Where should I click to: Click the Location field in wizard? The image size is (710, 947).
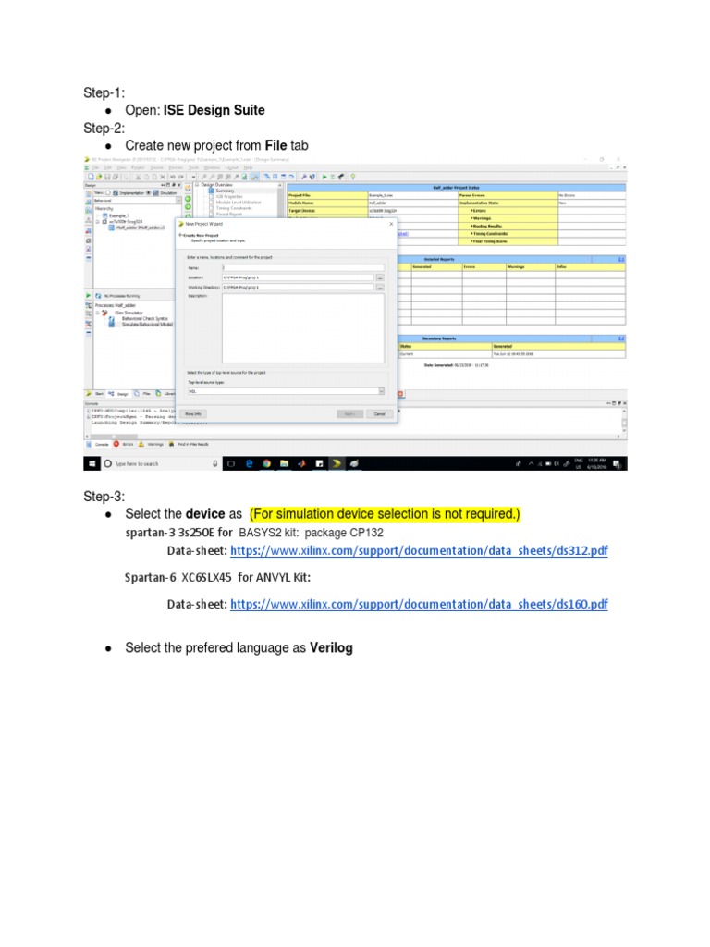pyautogui.click(x=298, y=277)
